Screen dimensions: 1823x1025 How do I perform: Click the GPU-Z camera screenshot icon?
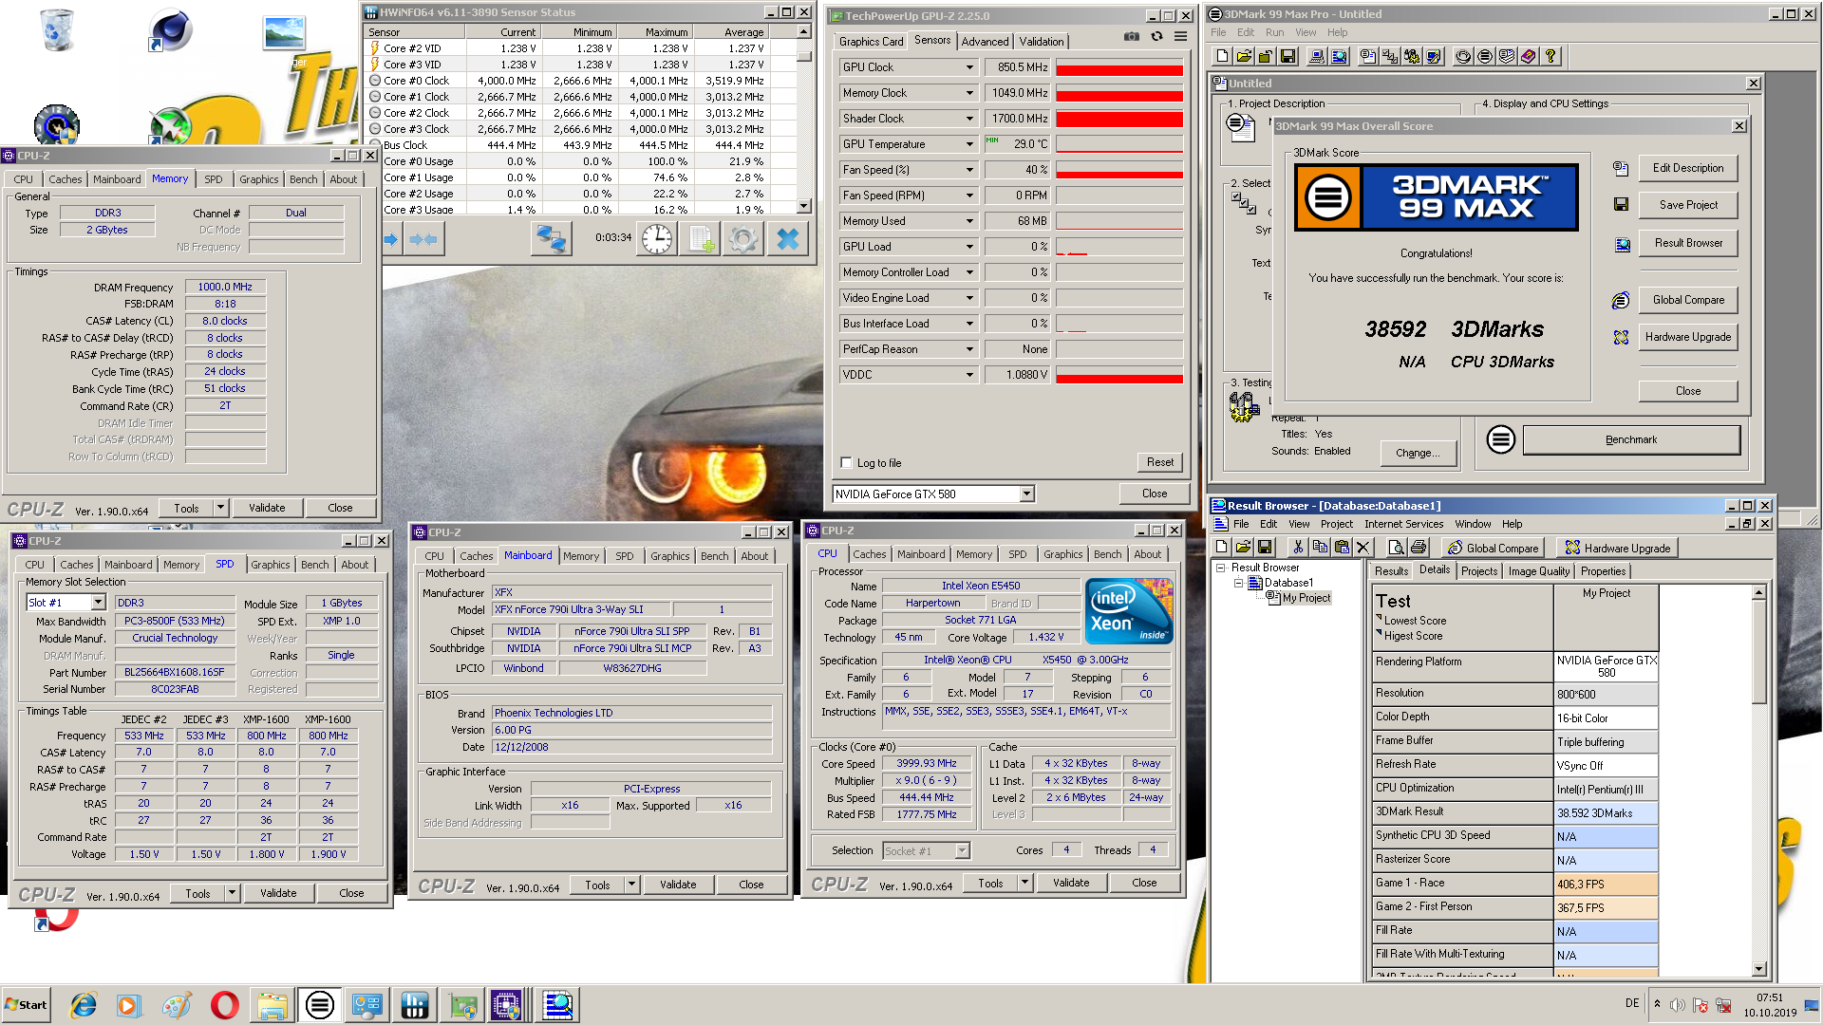point(1132,37)
